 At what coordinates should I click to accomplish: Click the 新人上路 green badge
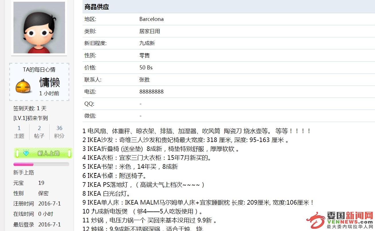(x=43, y=153)
